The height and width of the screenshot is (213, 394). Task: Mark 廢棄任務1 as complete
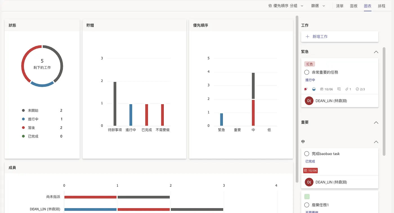point(307,205)
